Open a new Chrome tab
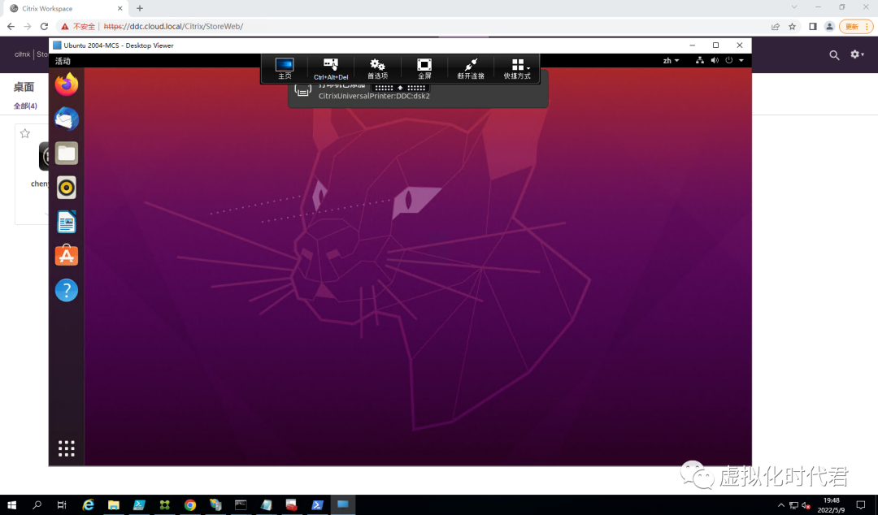Image resolution: width=878 pixels, height=515 pixels. (140, 8)
